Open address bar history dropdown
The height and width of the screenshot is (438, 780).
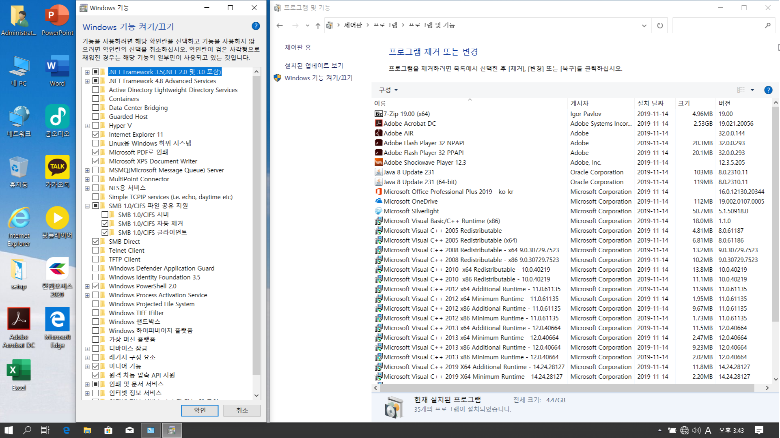click(x=644, y=26)
